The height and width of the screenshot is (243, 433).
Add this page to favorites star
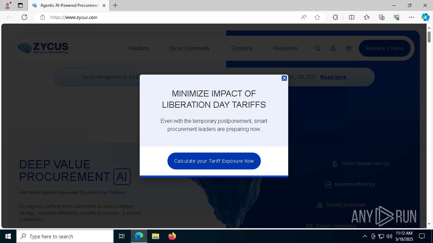pos(317,17)
